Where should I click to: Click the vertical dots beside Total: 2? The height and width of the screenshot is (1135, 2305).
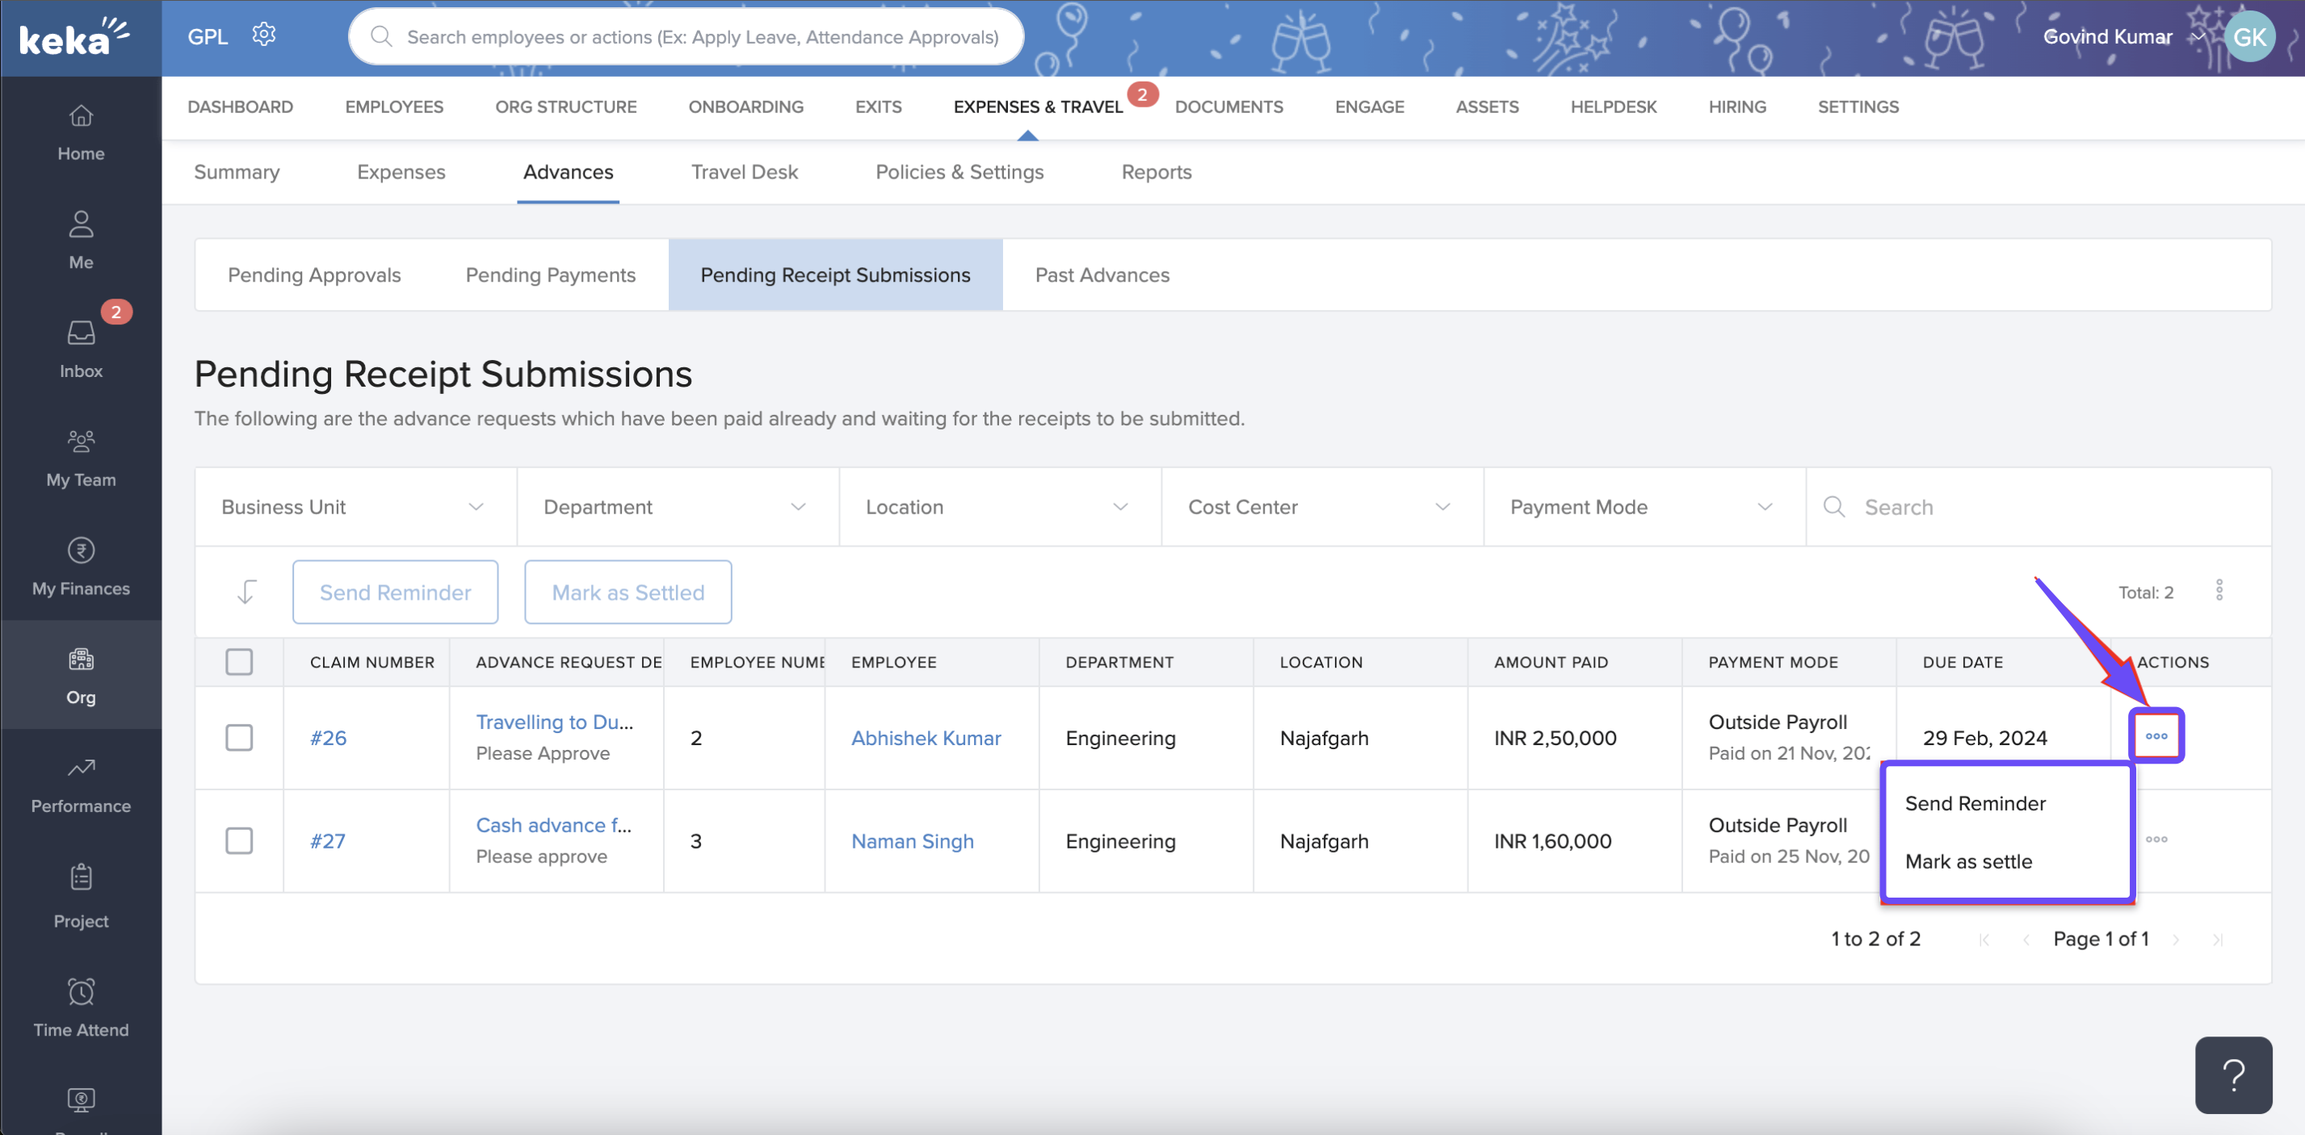2219,591
